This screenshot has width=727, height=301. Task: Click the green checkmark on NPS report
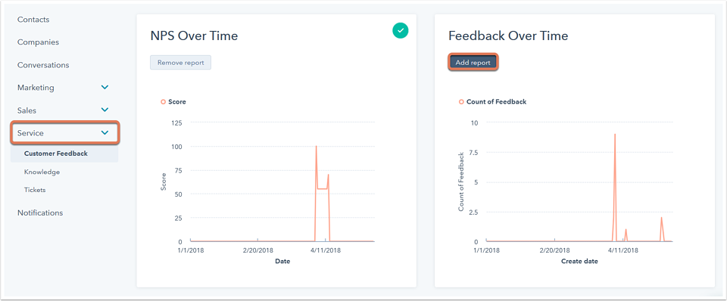(x=401, y=30)
